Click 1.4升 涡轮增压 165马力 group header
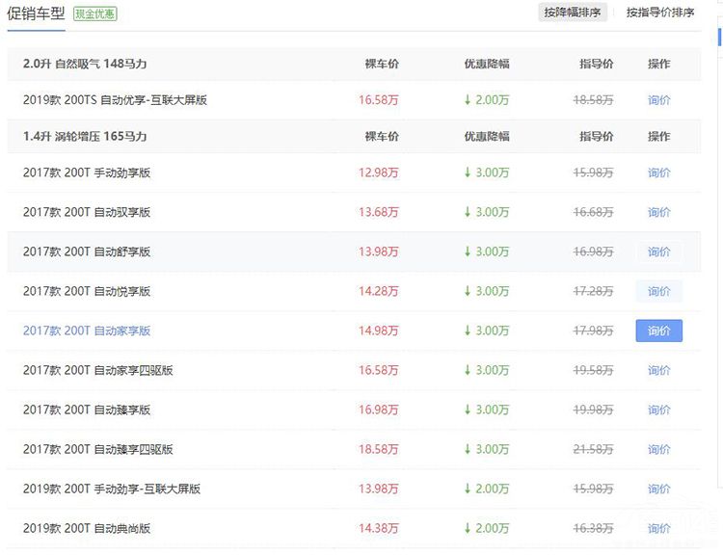This screenshot has width=723, height=555. coord(85,137)
